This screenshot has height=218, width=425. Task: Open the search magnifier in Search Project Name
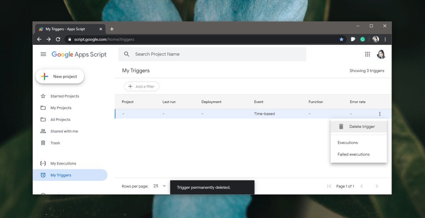126,54
